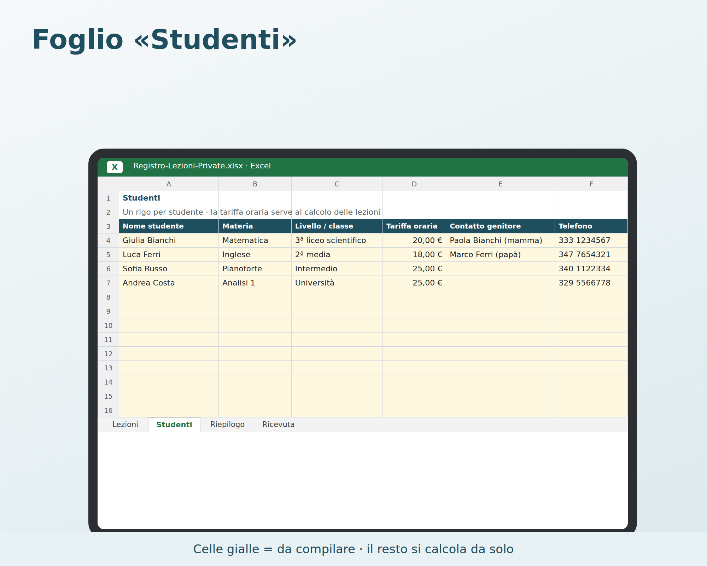Select row 3 header
Image resolution: width=707 pixels, height=566 pixels.
[x=108, y=226]
